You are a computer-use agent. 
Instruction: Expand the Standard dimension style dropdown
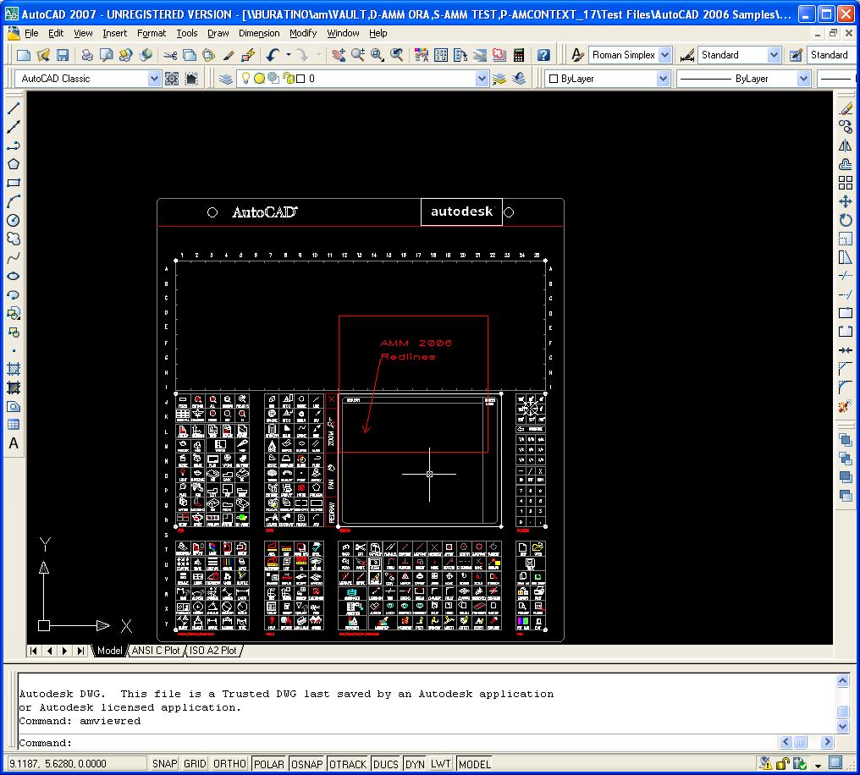(774, 55)
